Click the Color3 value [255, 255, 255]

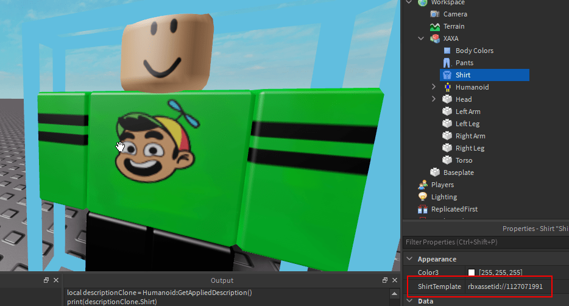[x=500, y=272]
